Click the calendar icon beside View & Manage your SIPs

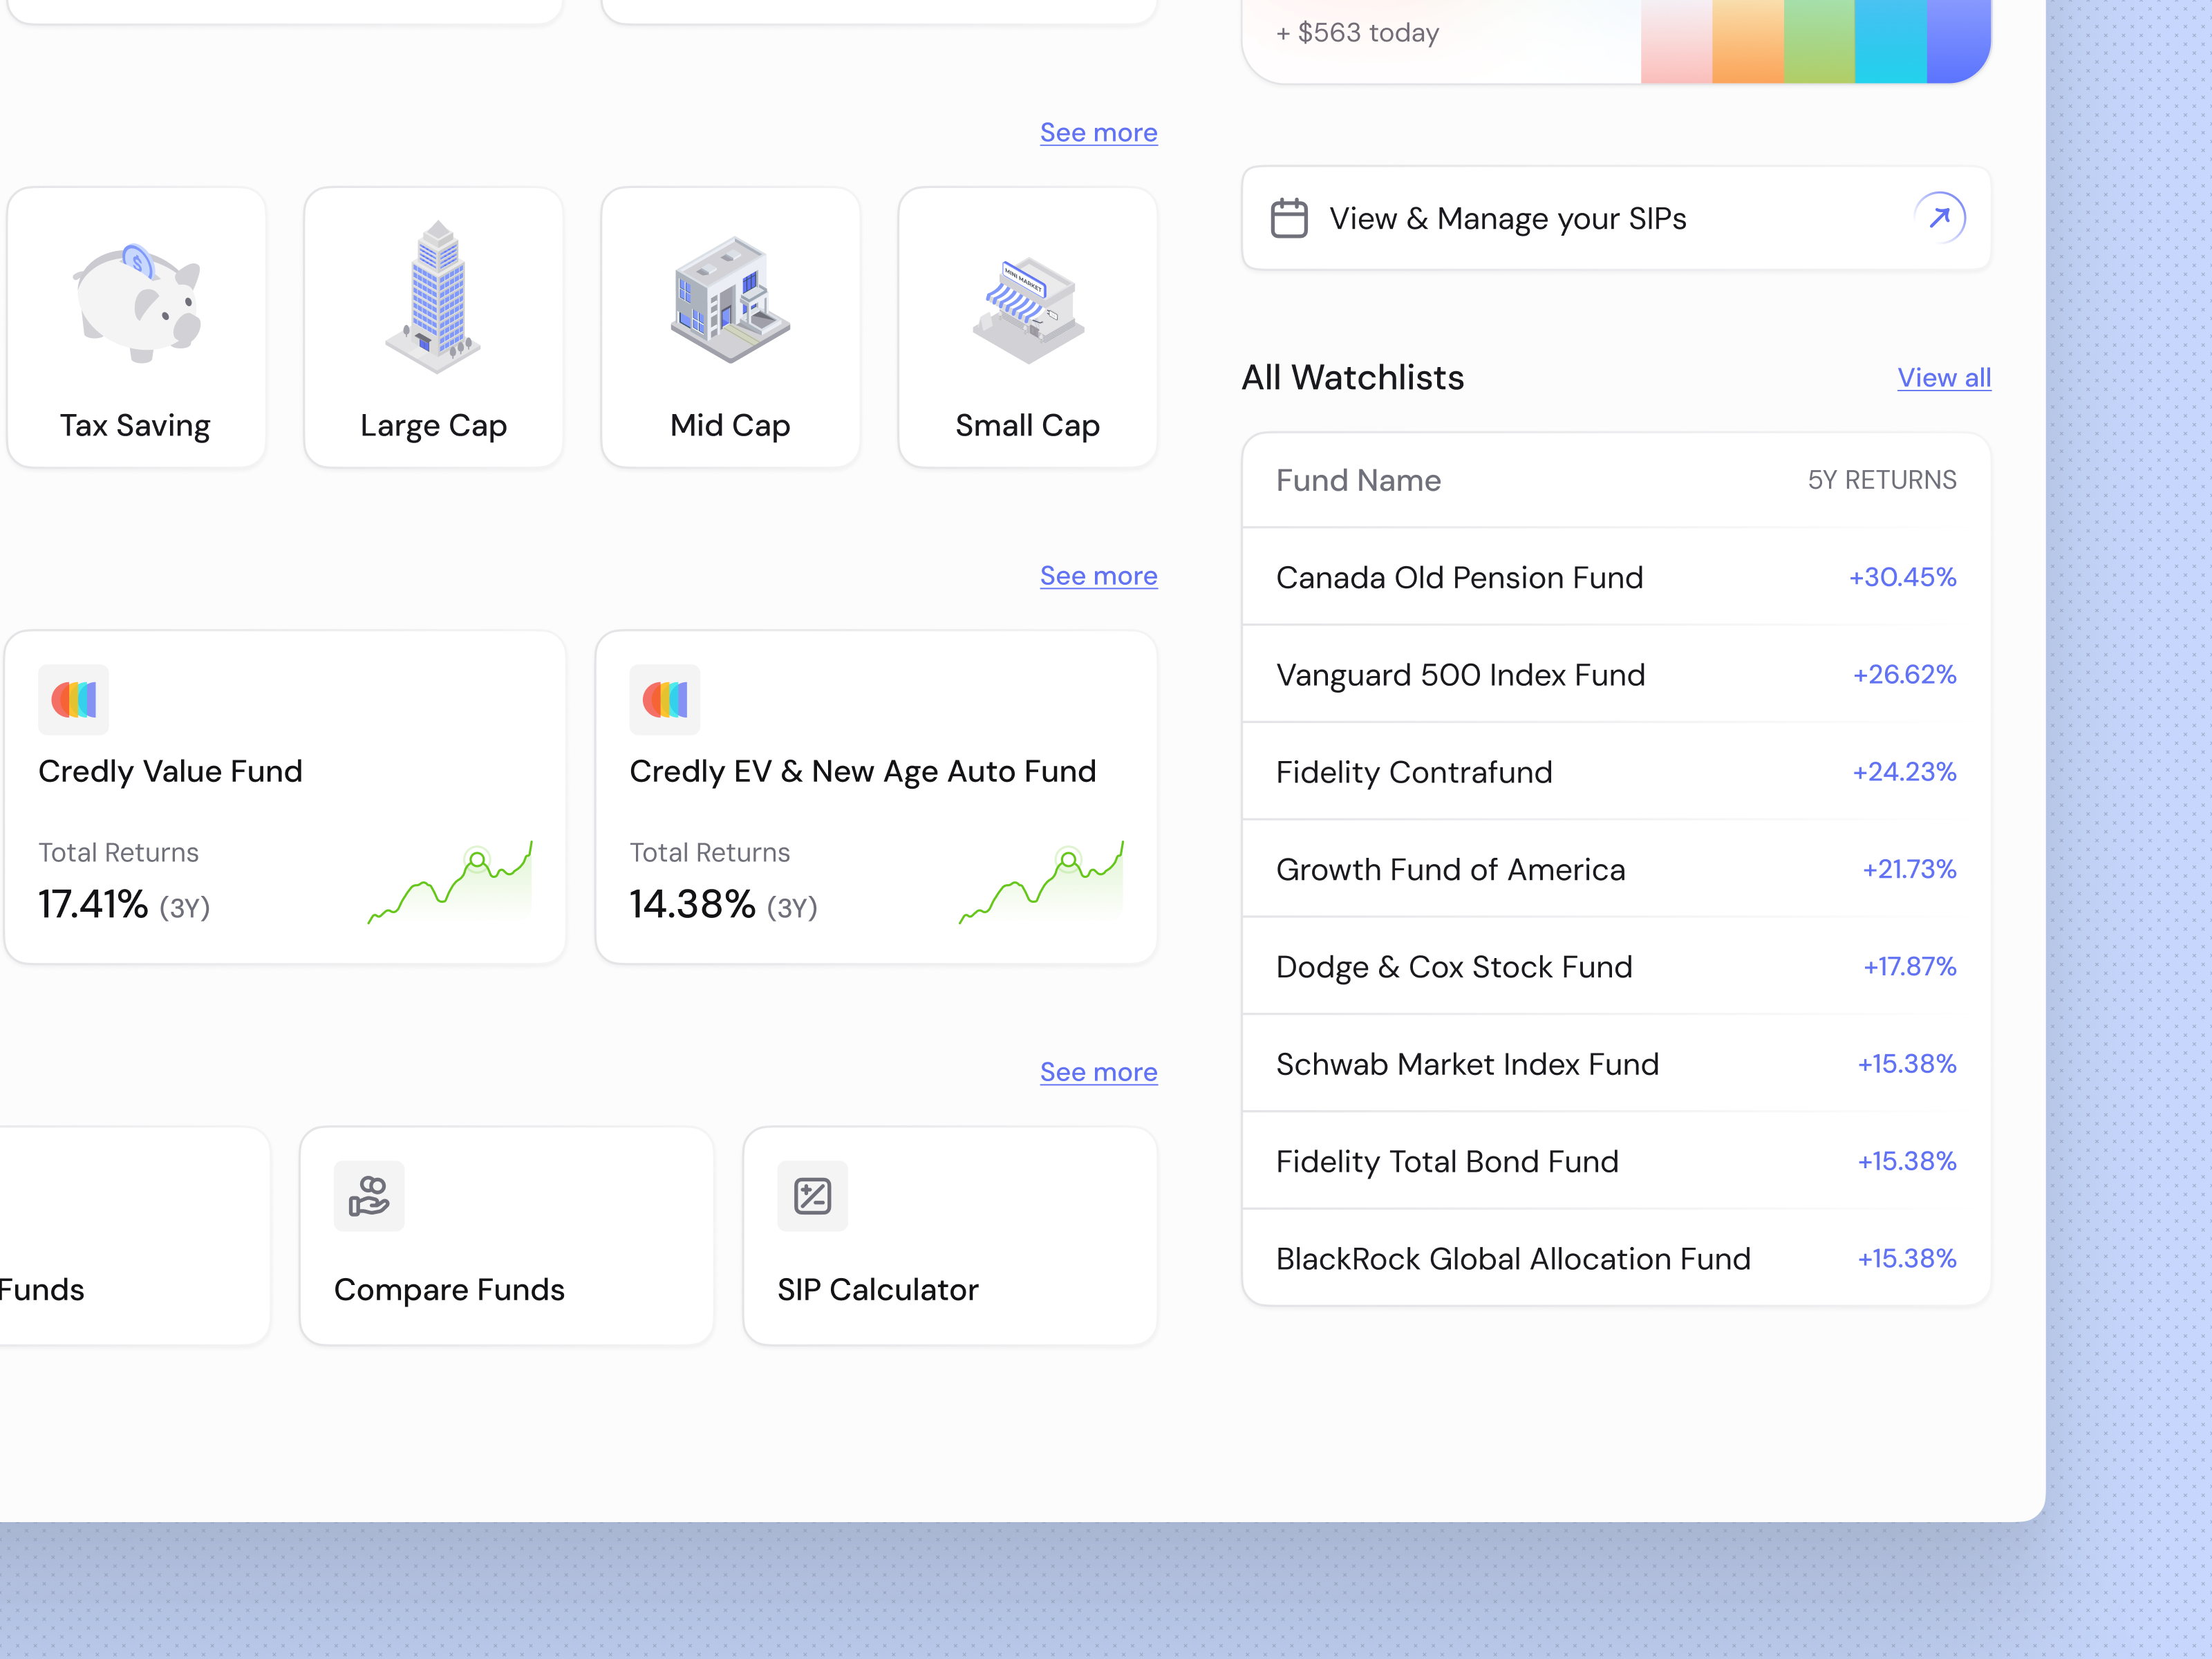1289,218
